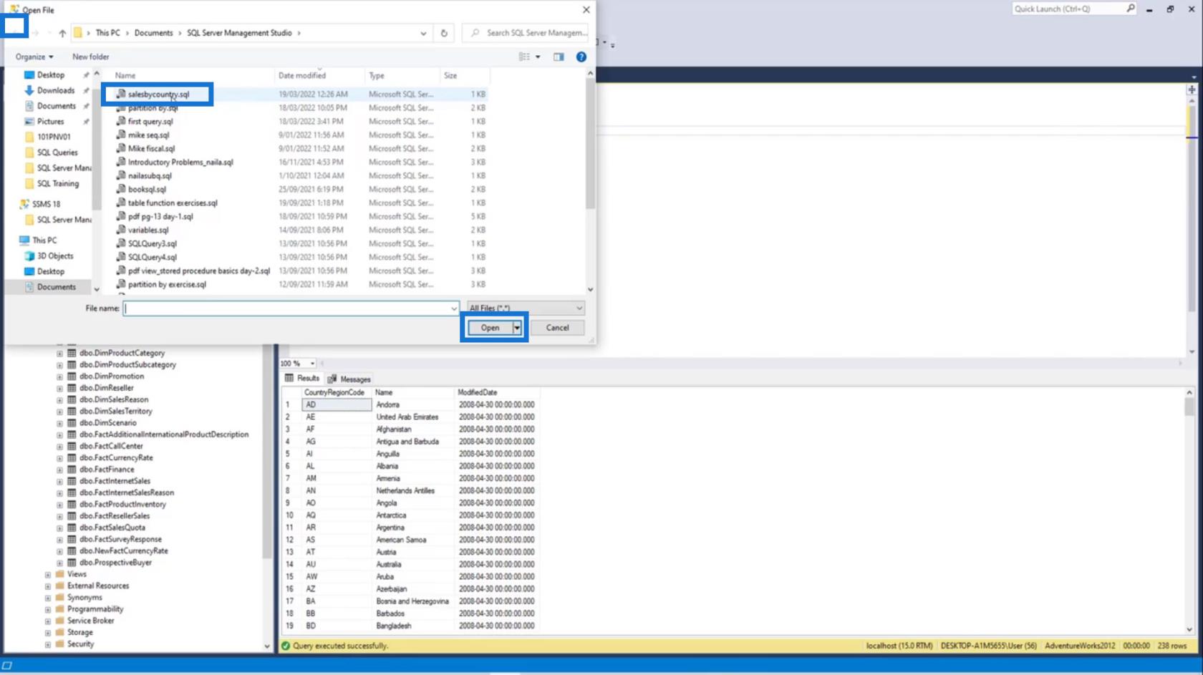Switch to the Results tab

[x=302, y=379]
